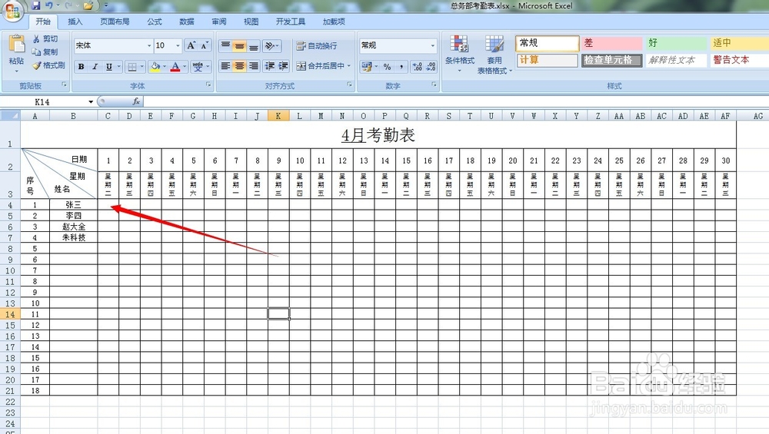Toggle underline formatting
This screenshot has height=434, width=769.
[x=109, y=67]
